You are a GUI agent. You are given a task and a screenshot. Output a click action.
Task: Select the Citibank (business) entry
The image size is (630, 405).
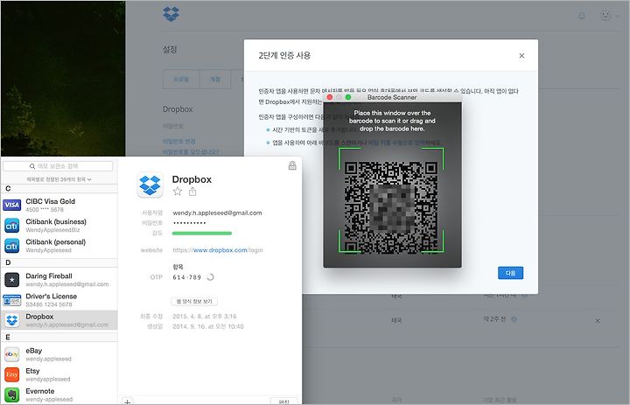click(59, 226)
